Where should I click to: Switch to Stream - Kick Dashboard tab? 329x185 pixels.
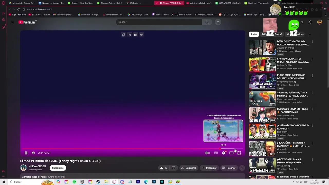pos(80,3)
